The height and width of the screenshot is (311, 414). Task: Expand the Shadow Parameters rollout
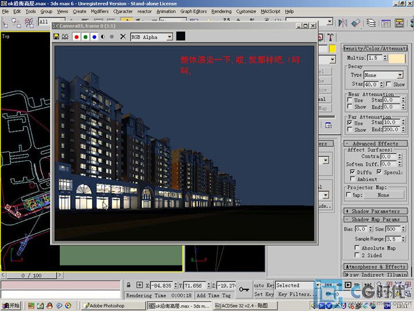pyautogui.click(x=375, y=211)
